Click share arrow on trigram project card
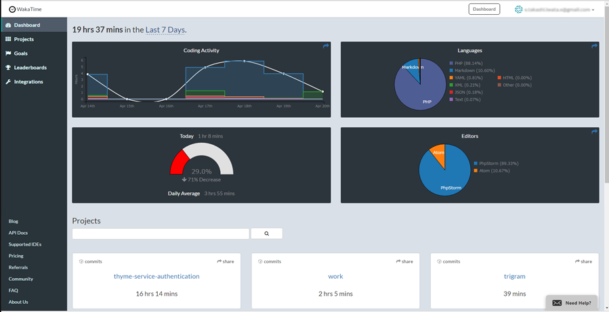This screenshot has width=609, height=312. click(x=577, y=261)
